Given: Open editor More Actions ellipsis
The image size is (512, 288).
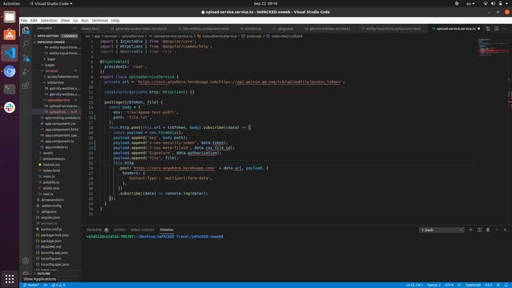Looking at the screenshot, I should click(505, 28).
